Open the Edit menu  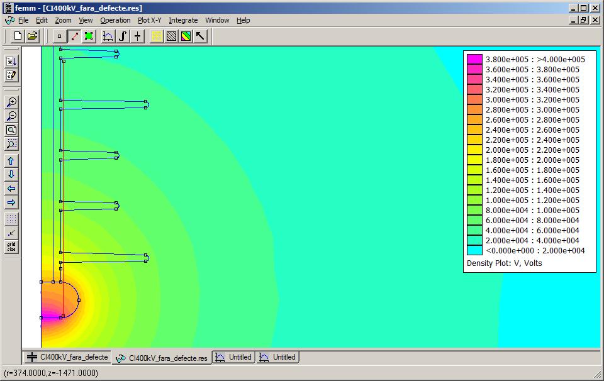point(42,20)
